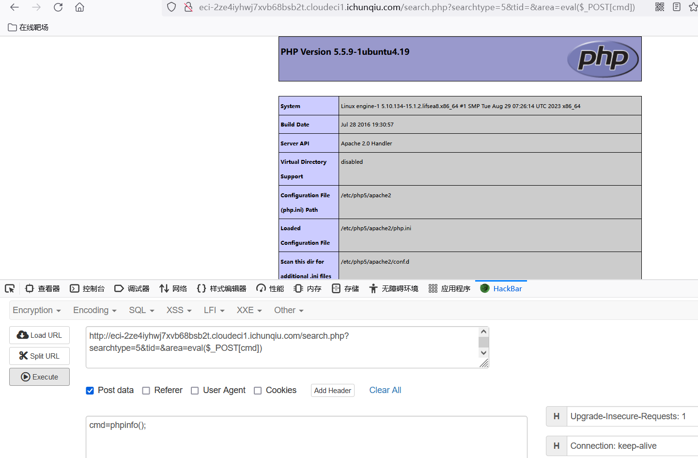
Task: Click the Add Header button
Action: [x=333, y=391]
